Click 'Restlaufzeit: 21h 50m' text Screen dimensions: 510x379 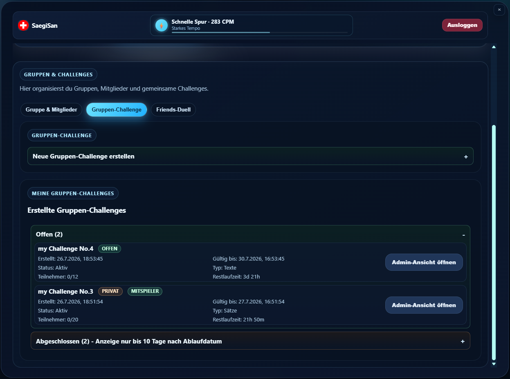238,320
